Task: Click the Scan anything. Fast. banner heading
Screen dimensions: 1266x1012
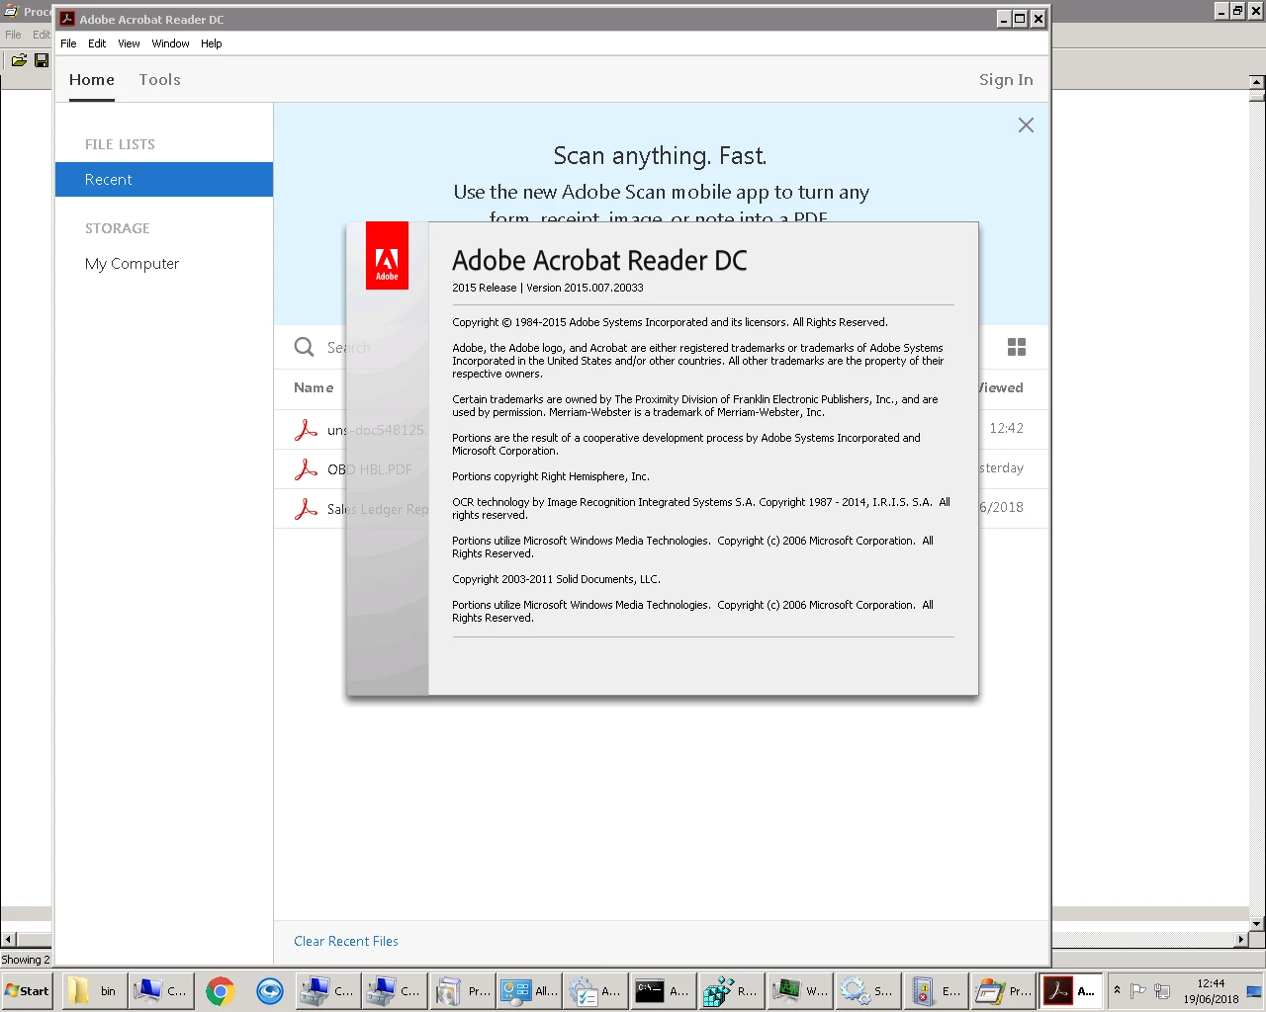Action: [x=660, y=156]
